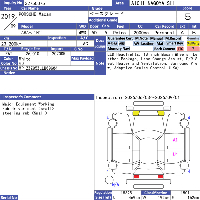This screenshot has width=200, height=200.
Task: Click the Leather equipment badge
Action: tap(147, 43)
